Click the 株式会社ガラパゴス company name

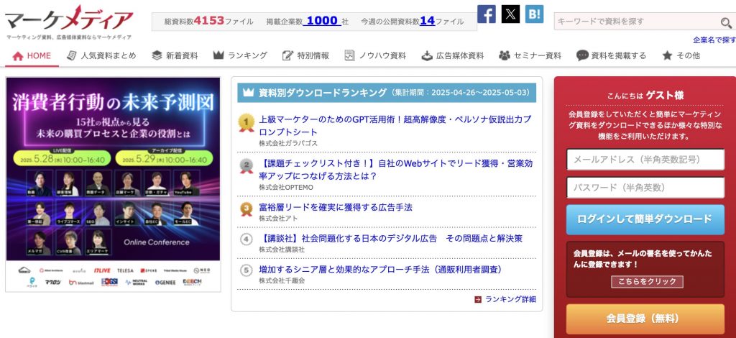click(287, 144)
